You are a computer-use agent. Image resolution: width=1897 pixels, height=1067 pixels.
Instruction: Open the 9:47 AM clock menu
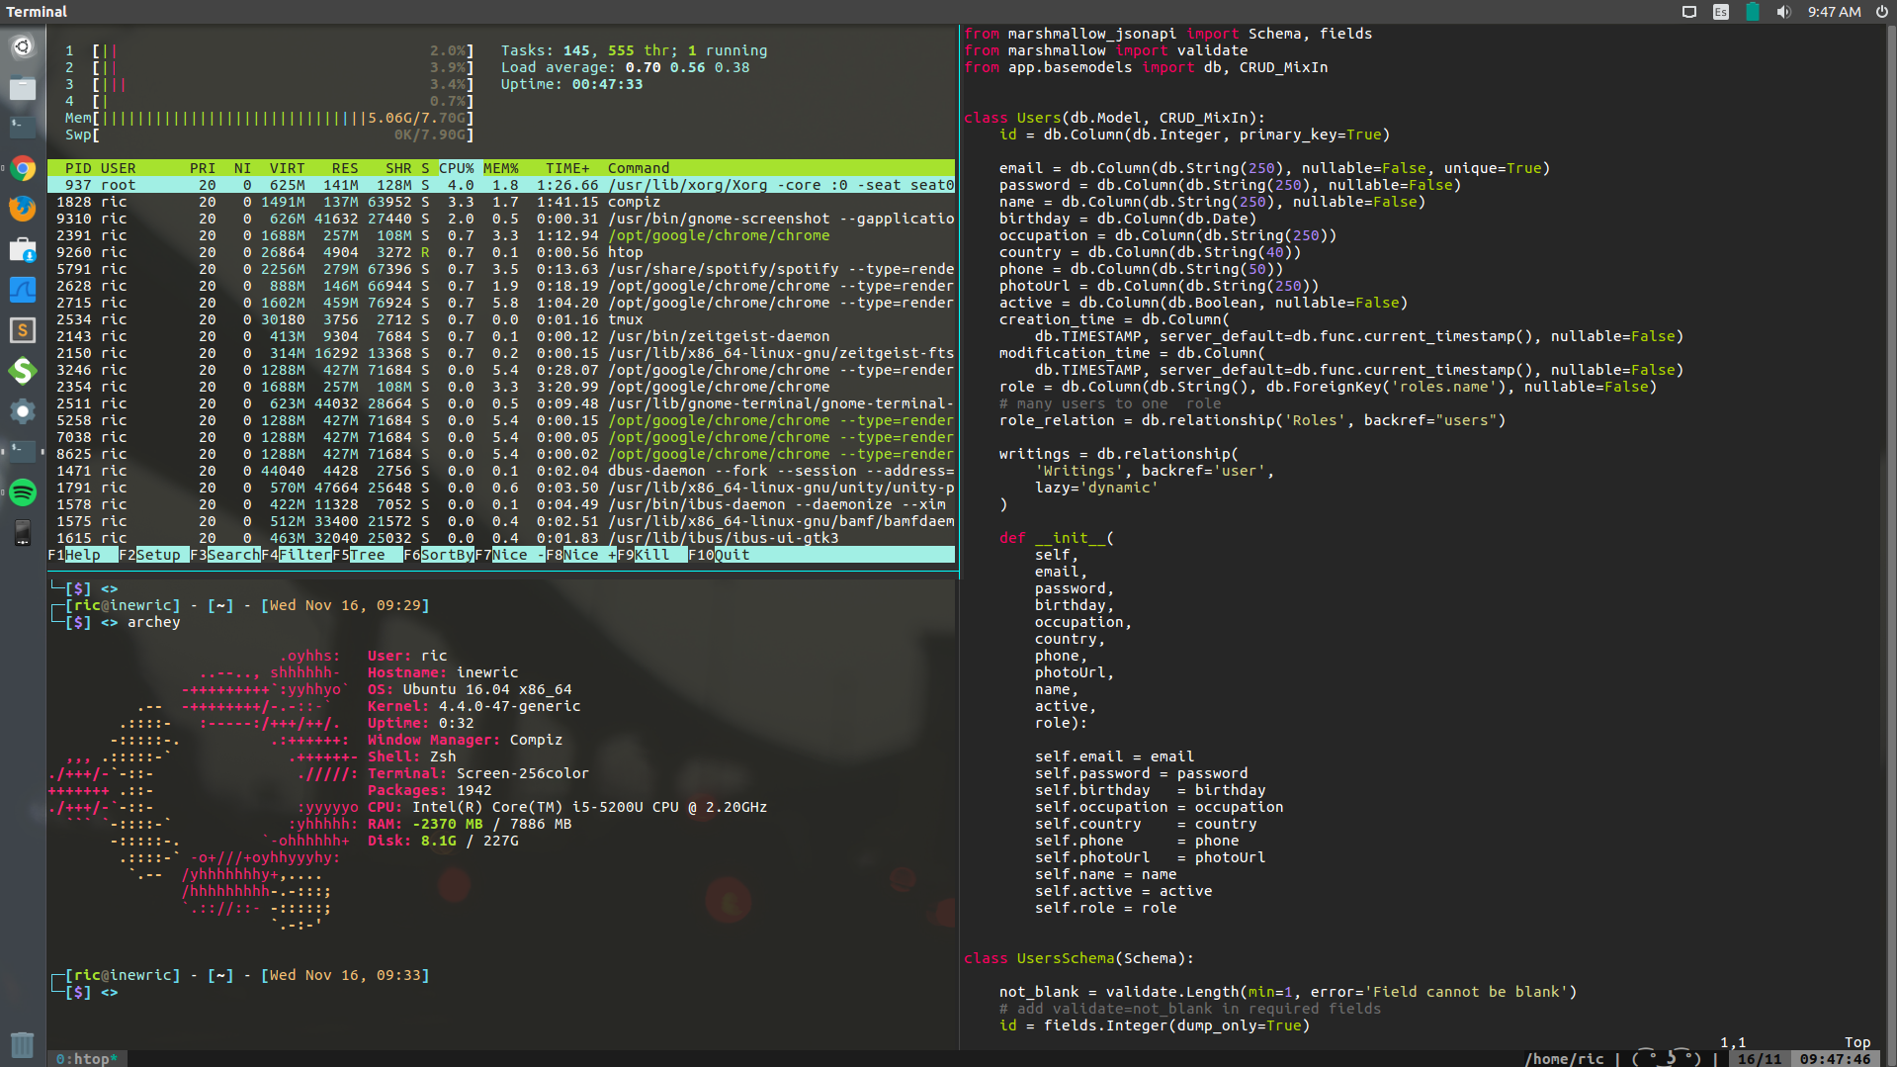[1835, 12]
